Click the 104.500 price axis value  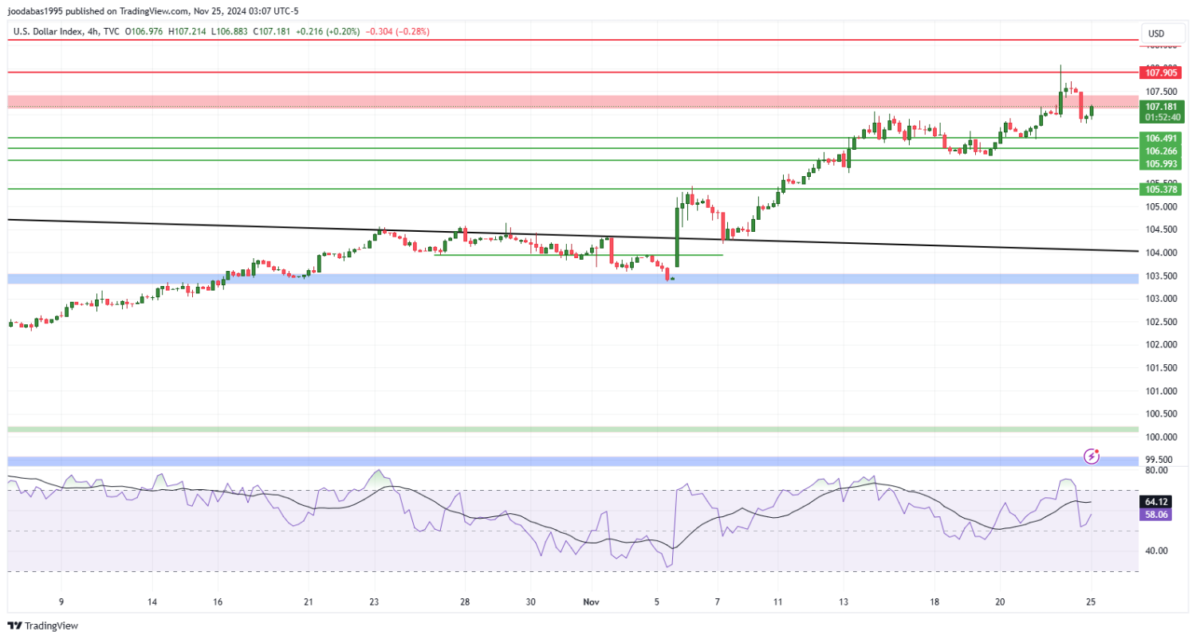[1161, 230]
